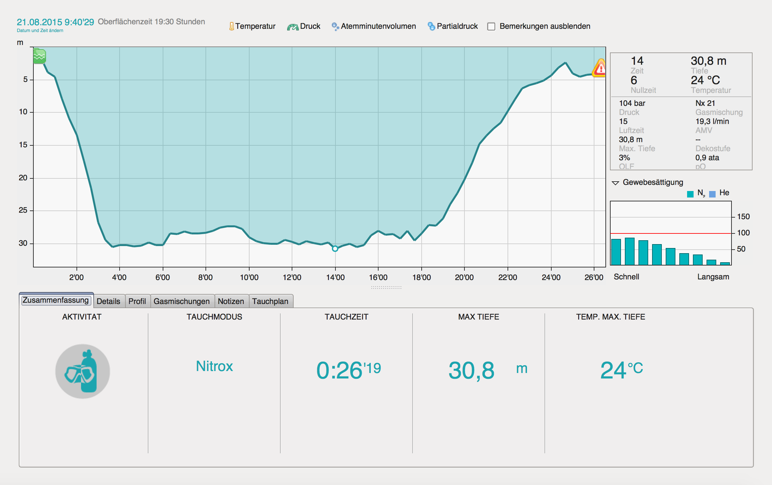Viewport: 772px width, 485px height.
Task: Enable Bemerkungen ausblenden checkbox
Action: tap(491, 27)
